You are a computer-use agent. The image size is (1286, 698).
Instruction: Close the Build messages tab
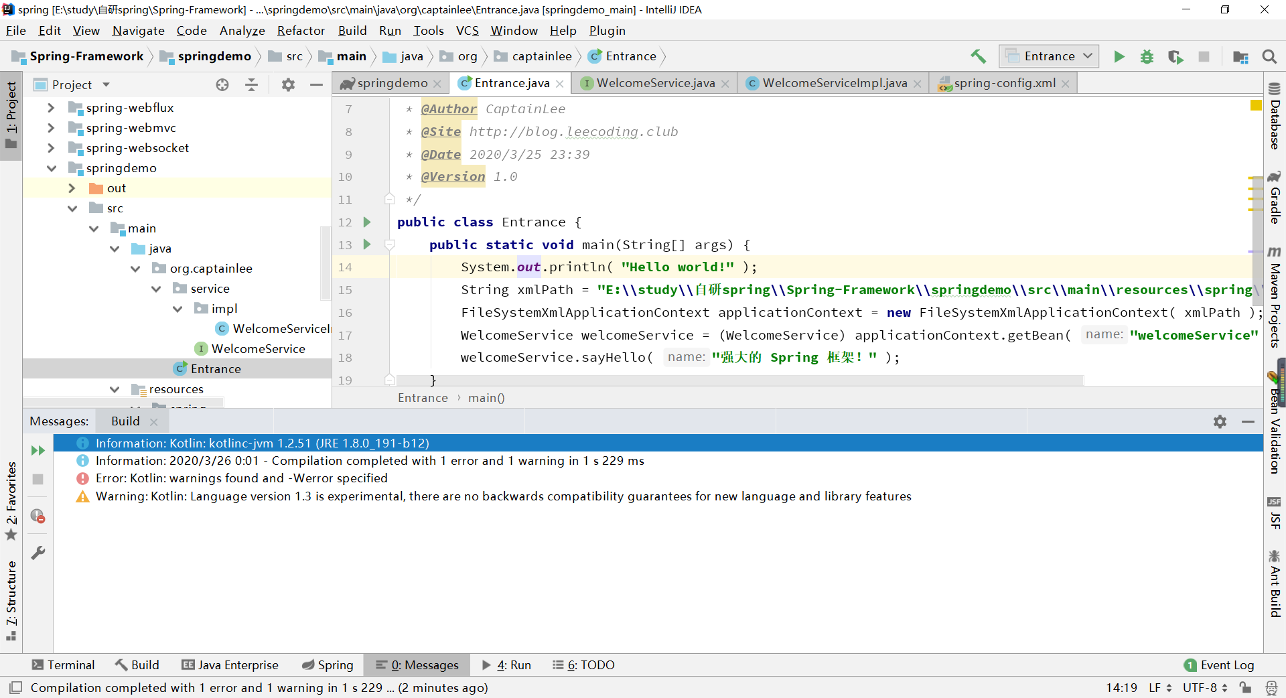154,421
